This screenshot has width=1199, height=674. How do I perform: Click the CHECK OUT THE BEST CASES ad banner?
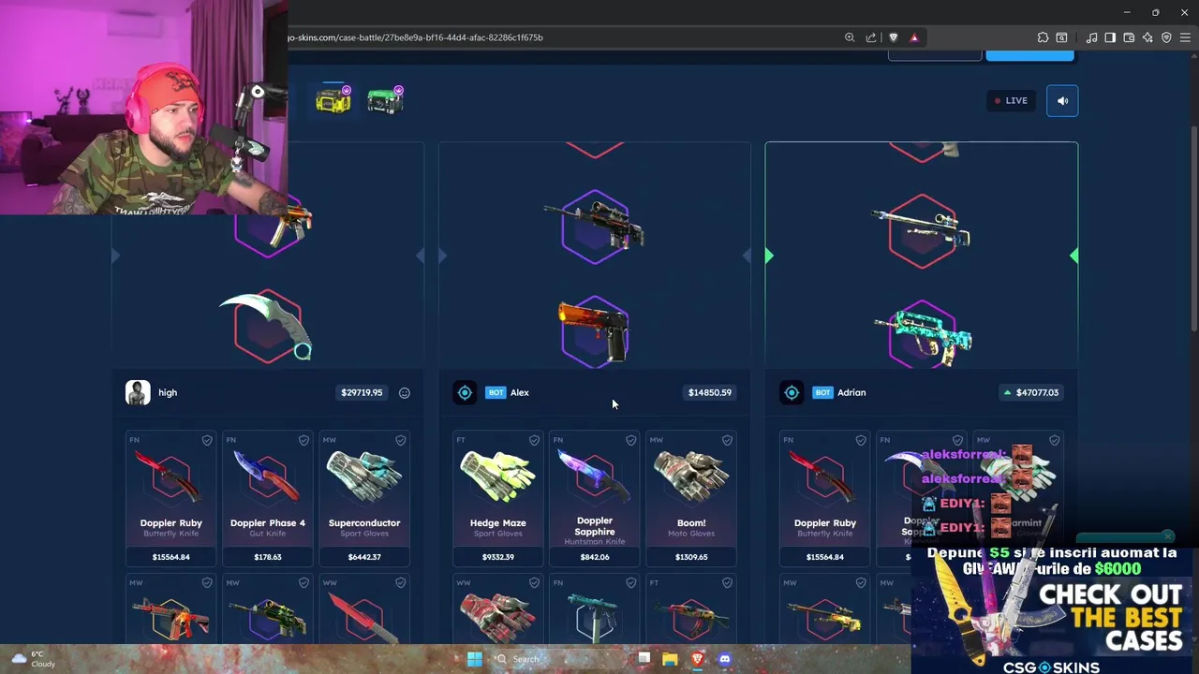pos(1055,610)
